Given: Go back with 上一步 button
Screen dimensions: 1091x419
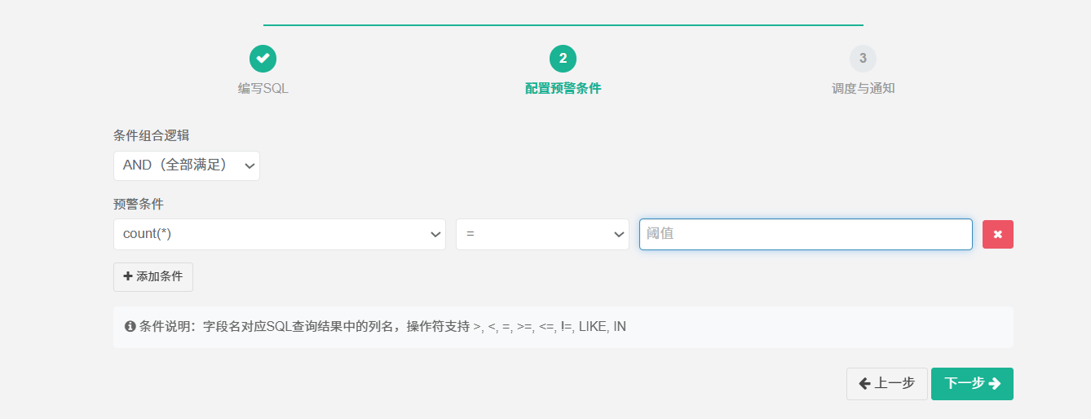Looking at the screenshot, I should 887,384.
